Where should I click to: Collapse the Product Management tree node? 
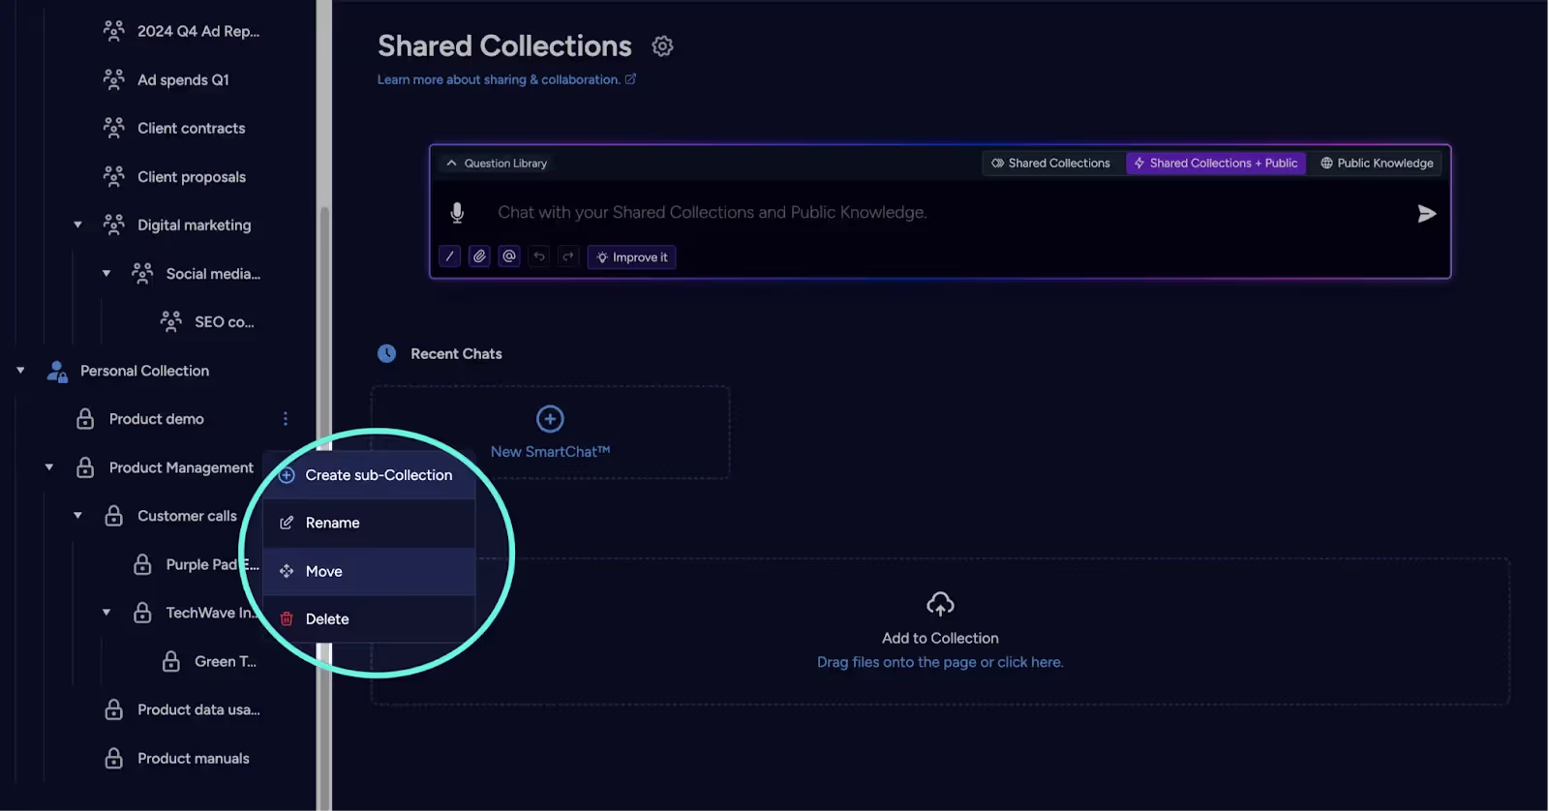(x=49, y=467)
